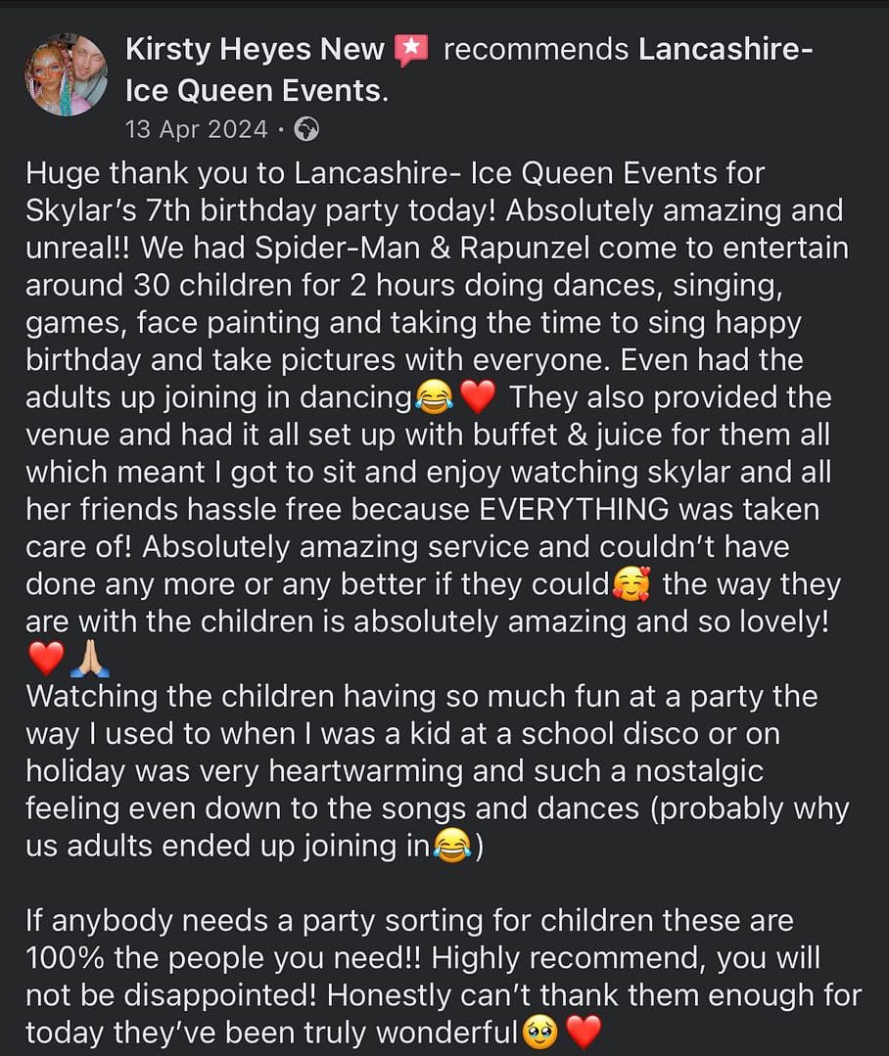Click smiling hearts emoji after 'they could'
This screenshot has height=1056, width=889.
[x=631, y=585]
